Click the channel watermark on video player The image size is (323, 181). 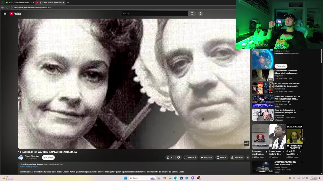(x=246, y=143)
